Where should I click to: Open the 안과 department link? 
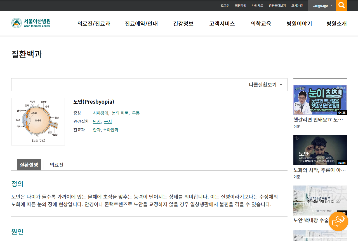(96, 130)
